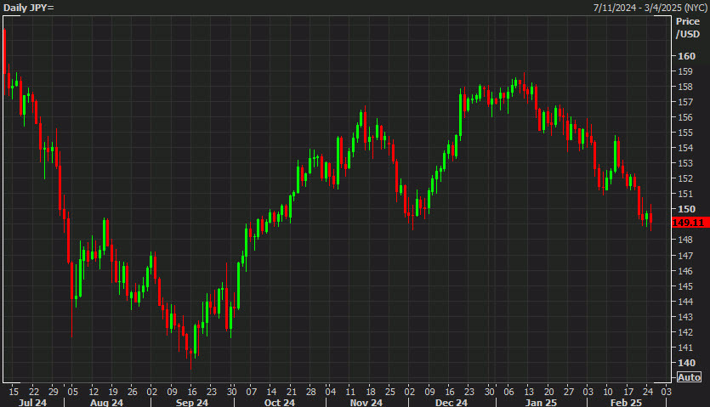Select the 154 price axis label
Viewport: 710px width, 407px height.
[x=685, y=148]
